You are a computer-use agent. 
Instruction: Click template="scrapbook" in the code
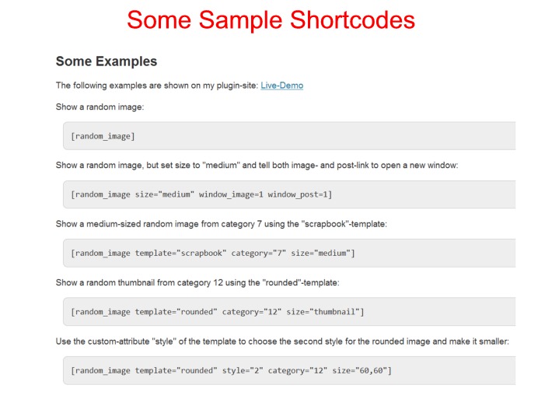tap(180, 254)
